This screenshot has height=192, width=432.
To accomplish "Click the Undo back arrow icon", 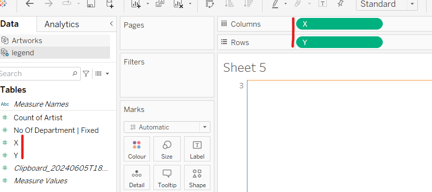I will pyautogui.click(x=30, y=3).
